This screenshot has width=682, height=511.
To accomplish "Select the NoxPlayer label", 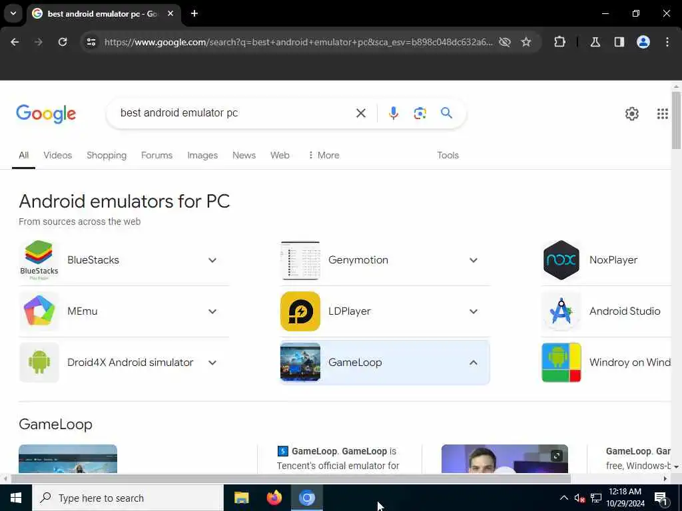I will tap(613, 260).
